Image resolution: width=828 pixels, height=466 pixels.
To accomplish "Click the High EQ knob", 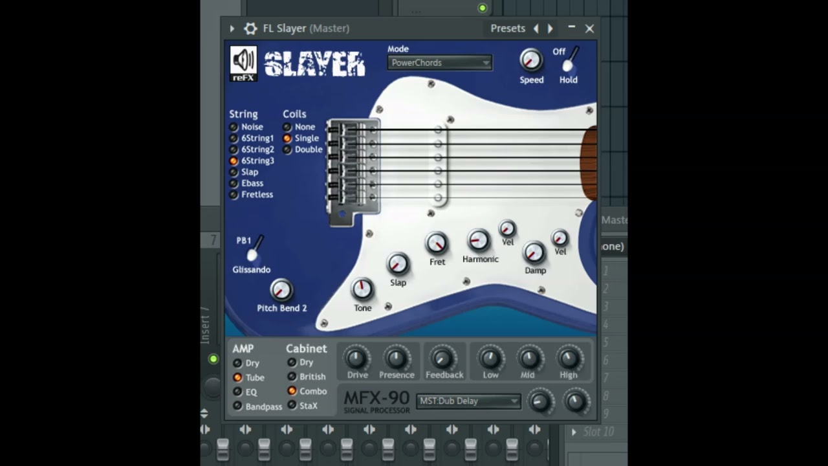I will point(569,358).
